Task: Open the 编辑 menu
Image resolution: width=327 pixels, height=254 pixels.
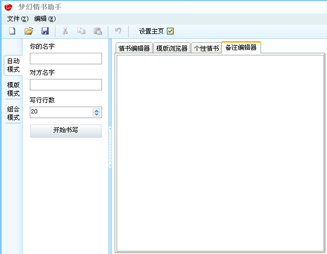Action: 45,19
